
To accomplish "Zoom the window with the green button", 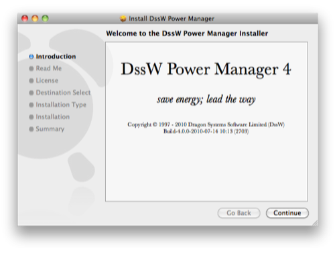I will pos(46,18).
